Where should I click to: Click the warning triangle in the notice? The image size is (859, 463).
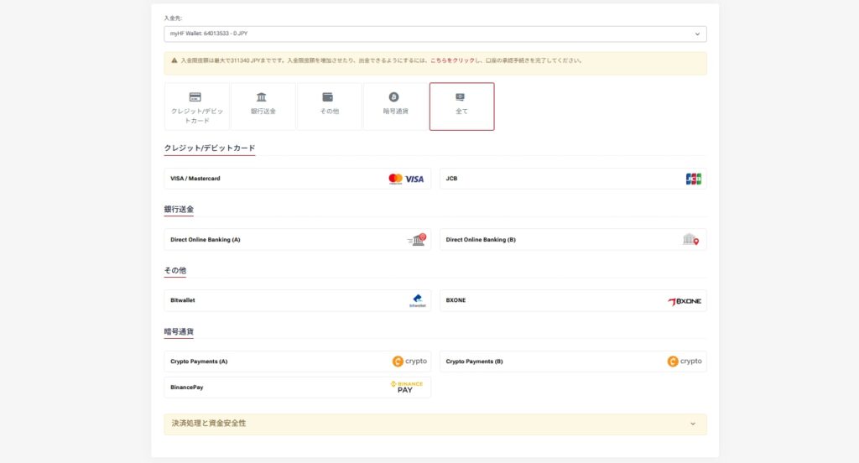coord(174,60)
